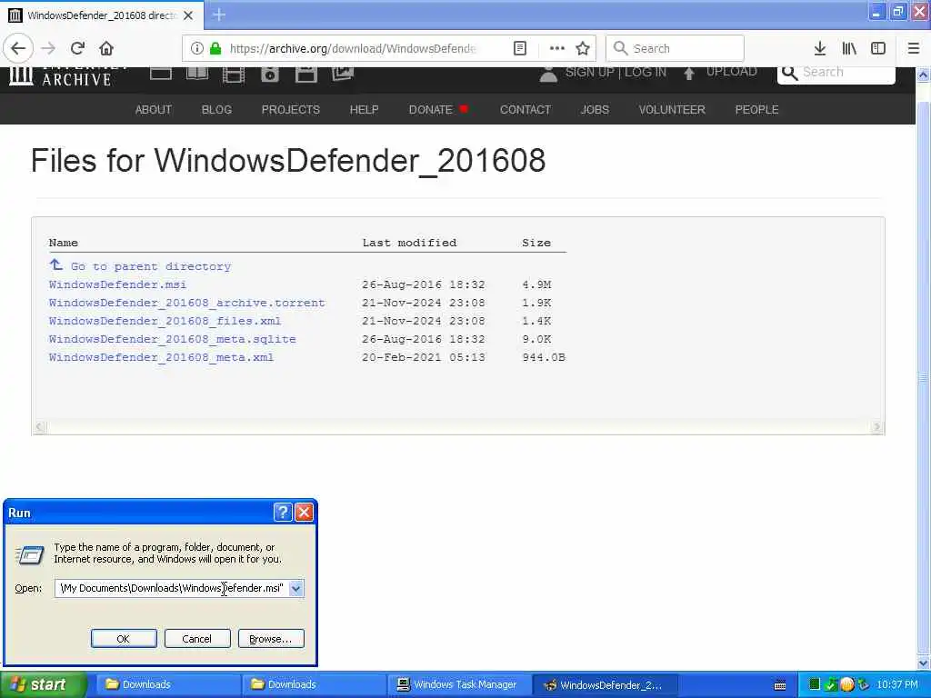
Task: Toggle reader view in address bar
Action: tap(519, 49)
